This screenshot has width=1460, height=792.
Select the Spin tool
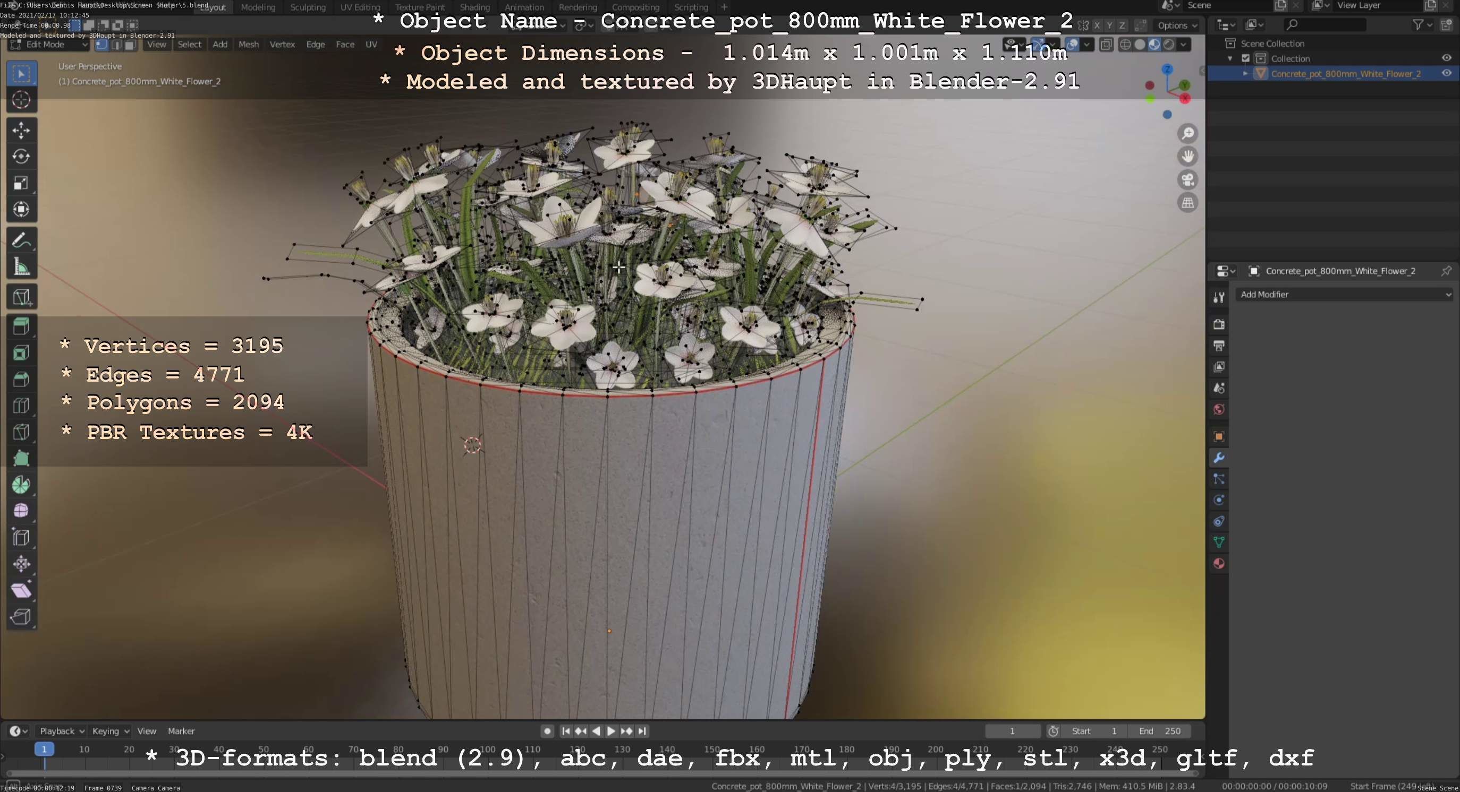pos(22,485)
